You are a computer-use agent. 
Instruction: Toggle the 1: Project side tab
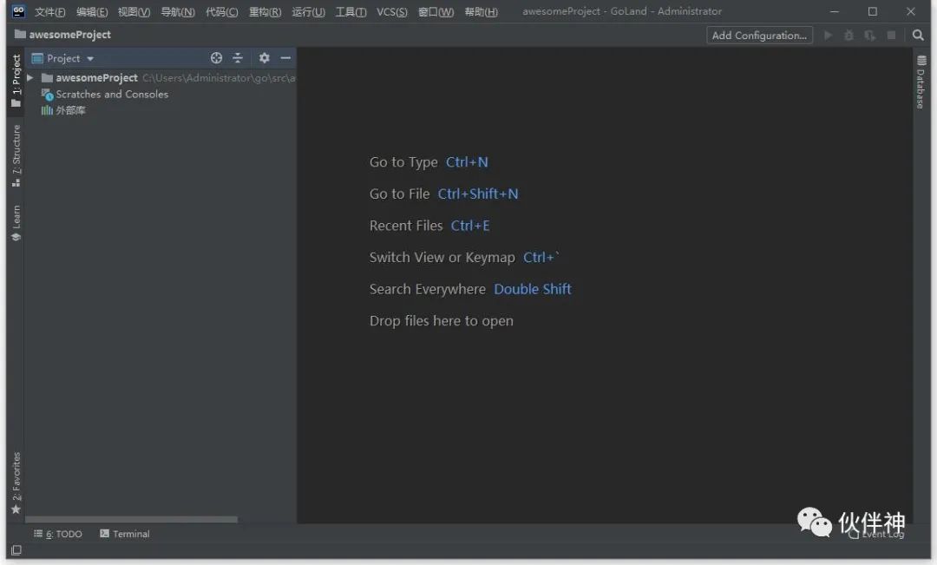[16, 81]
